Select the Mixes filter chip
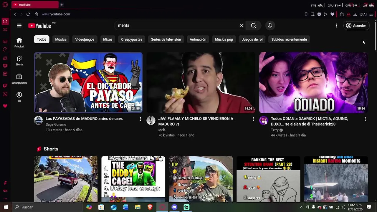 pos(108,39)
